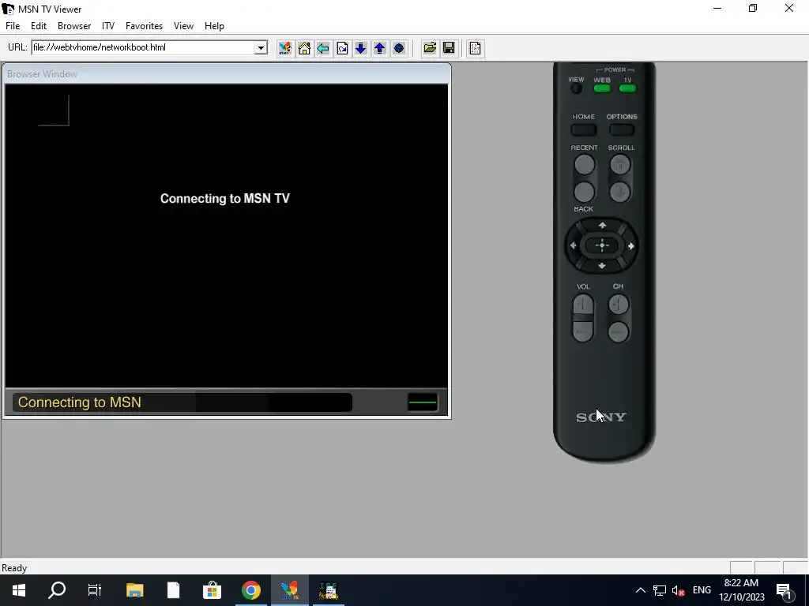Click the OPTIONS button on the remote

622,129
